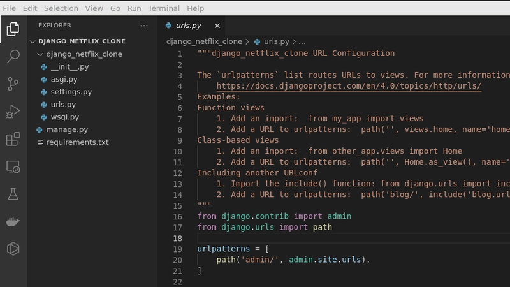Open Run and Debug view
510x287 pixels.
click(13, 112)
